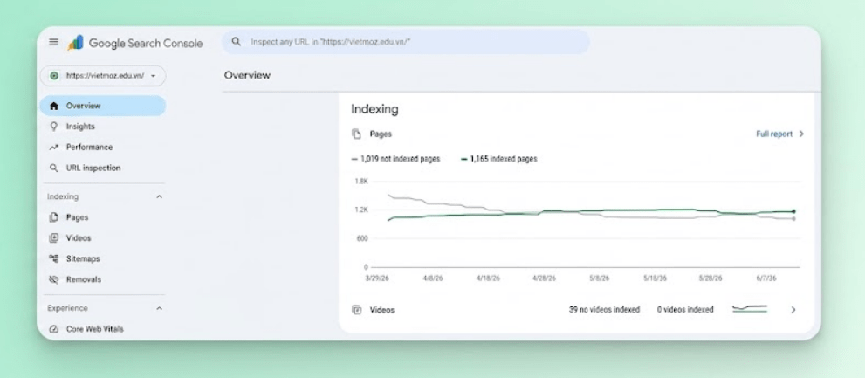Screen dimensions: 865x378
Task: Click the Full report chevron arrow
Action: [x=801, y=134]
